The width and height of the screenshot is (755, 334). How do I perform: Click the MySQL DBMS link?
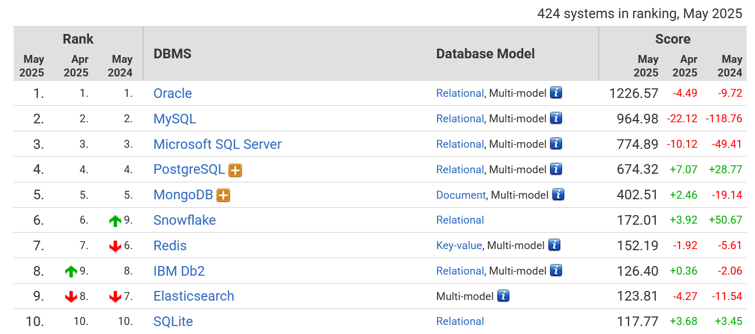(175, 119)
